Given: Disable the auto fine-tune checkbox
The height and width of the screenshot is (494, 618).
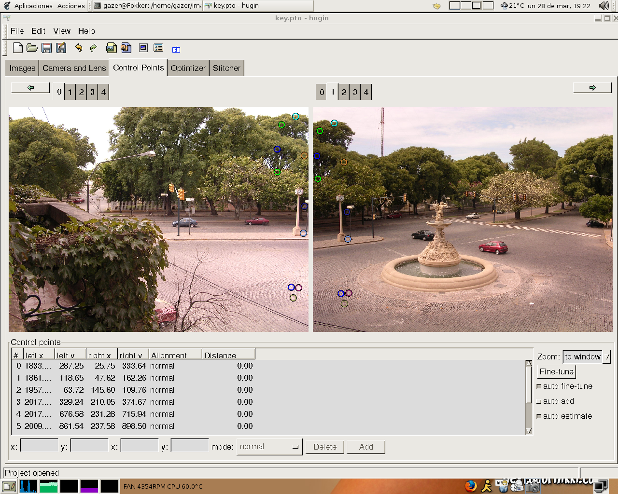Looking at the screenshot, I should [539, 386].
